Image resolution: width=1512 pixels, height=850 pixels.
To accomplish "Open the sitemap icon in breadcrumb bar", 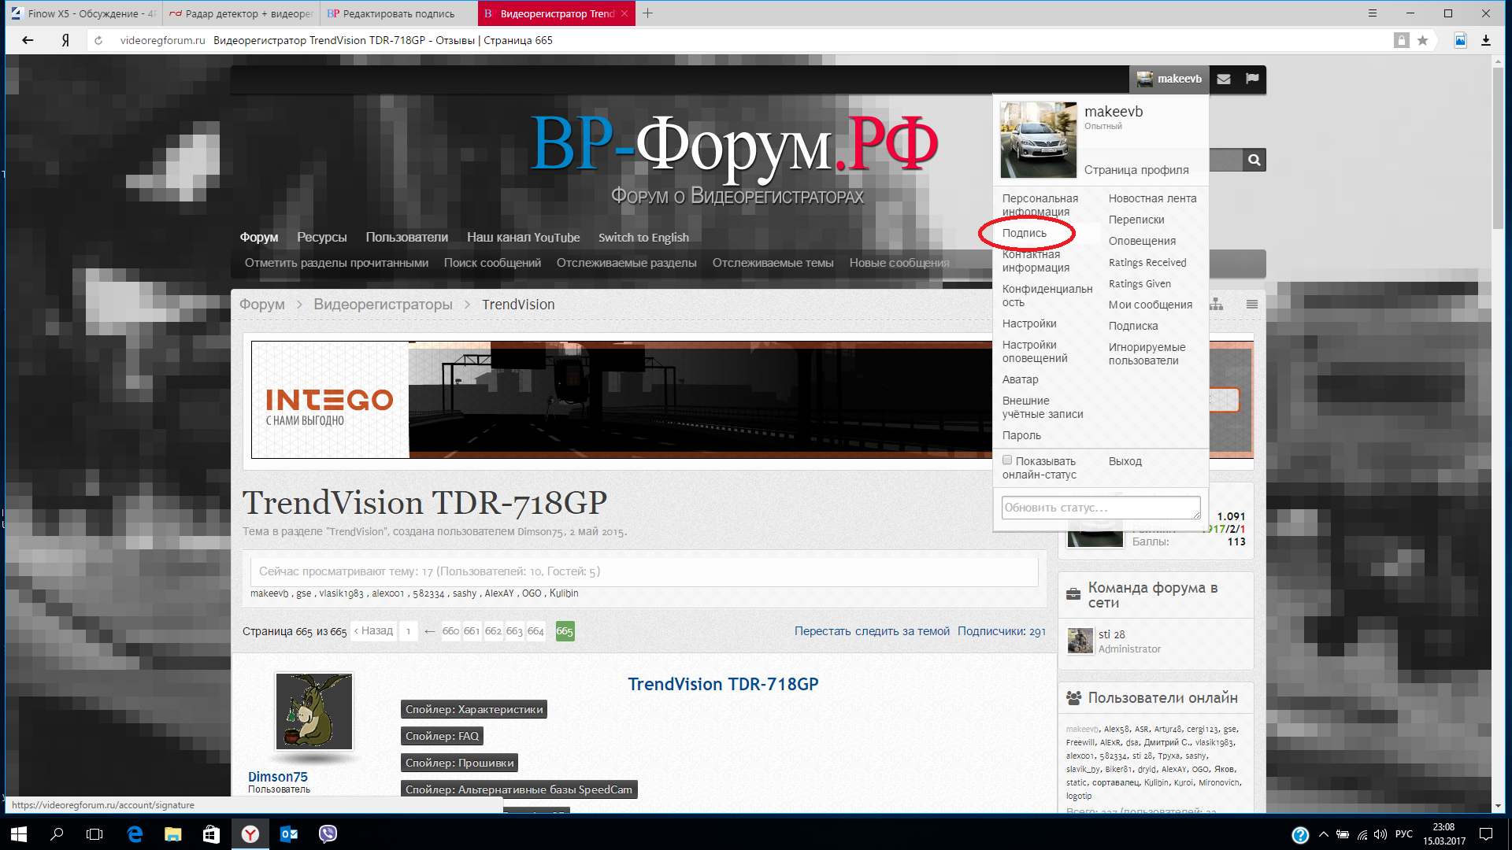I will pyautogui.click(x=1217, y=305).
